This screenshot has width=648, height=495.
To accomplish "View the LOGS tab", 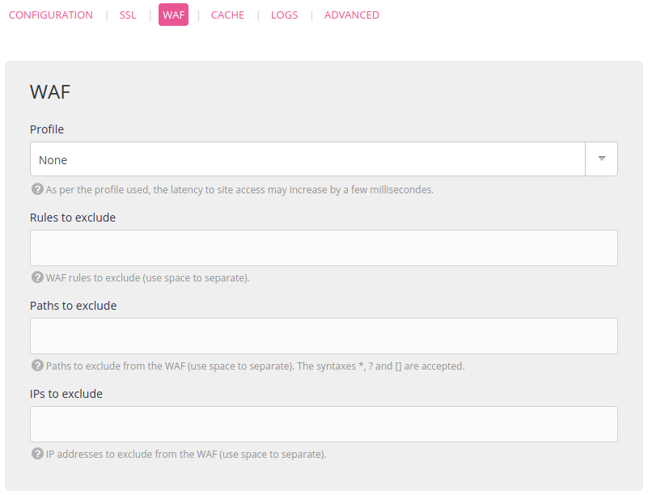I will click(284, 15).
